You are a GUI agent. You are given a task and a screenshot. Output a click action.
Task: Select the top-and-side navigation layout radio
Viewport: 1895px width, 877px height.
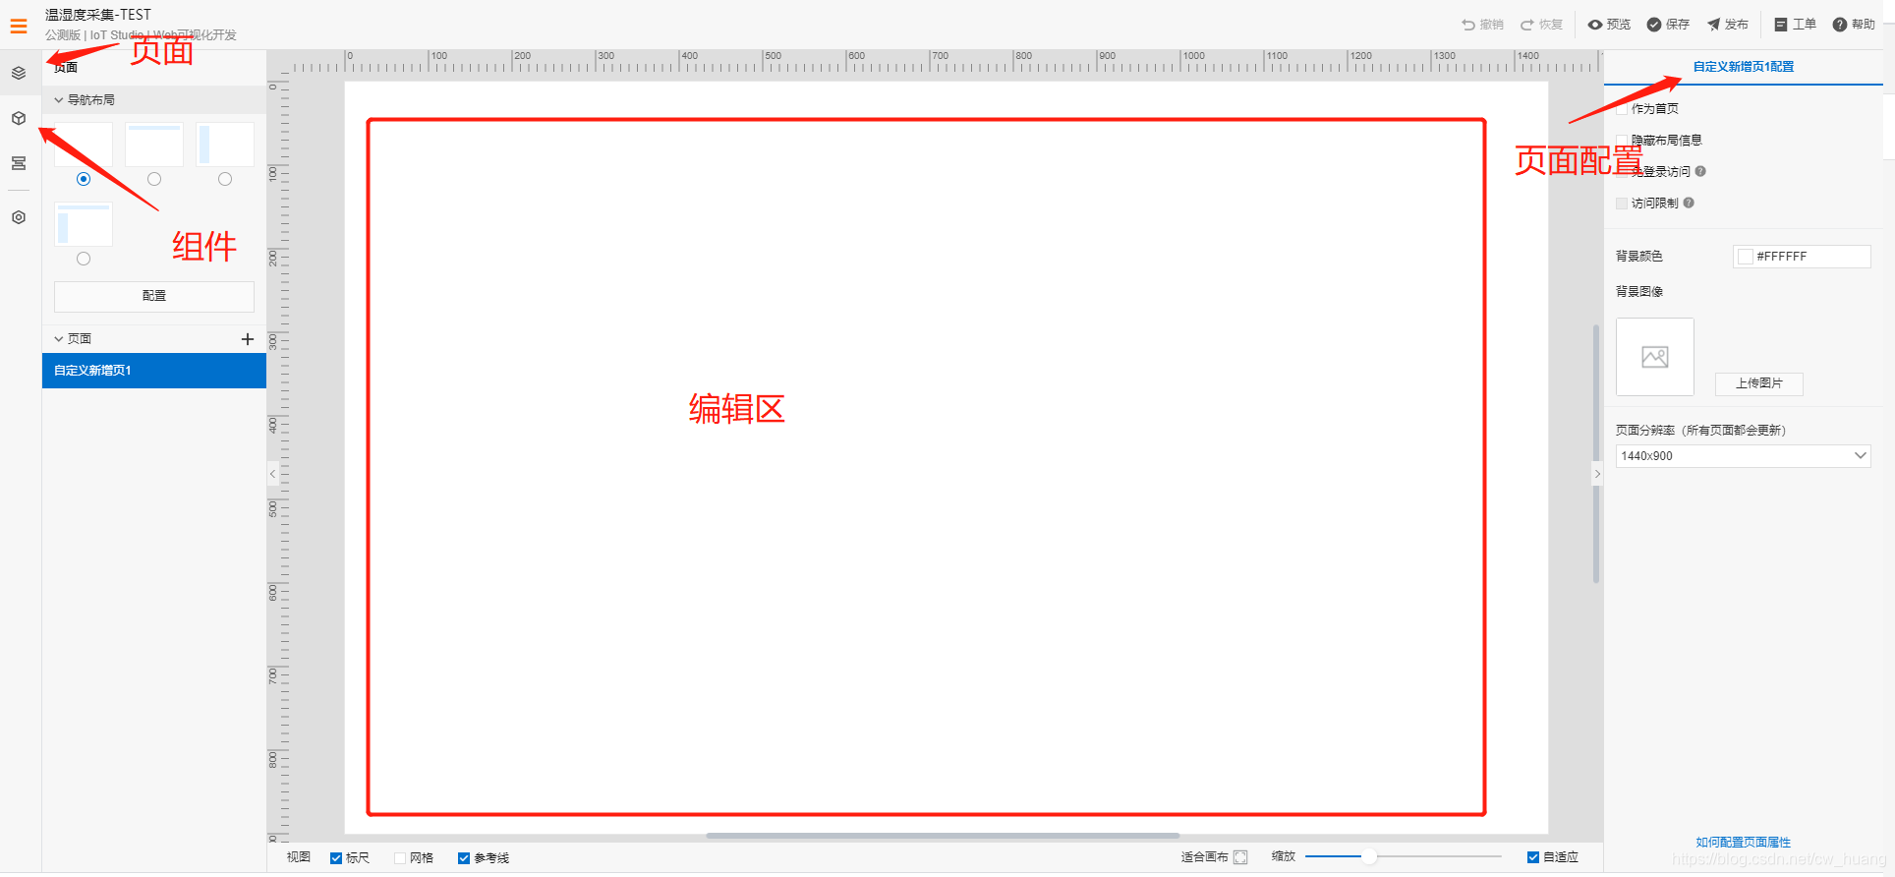pos(84,259)
